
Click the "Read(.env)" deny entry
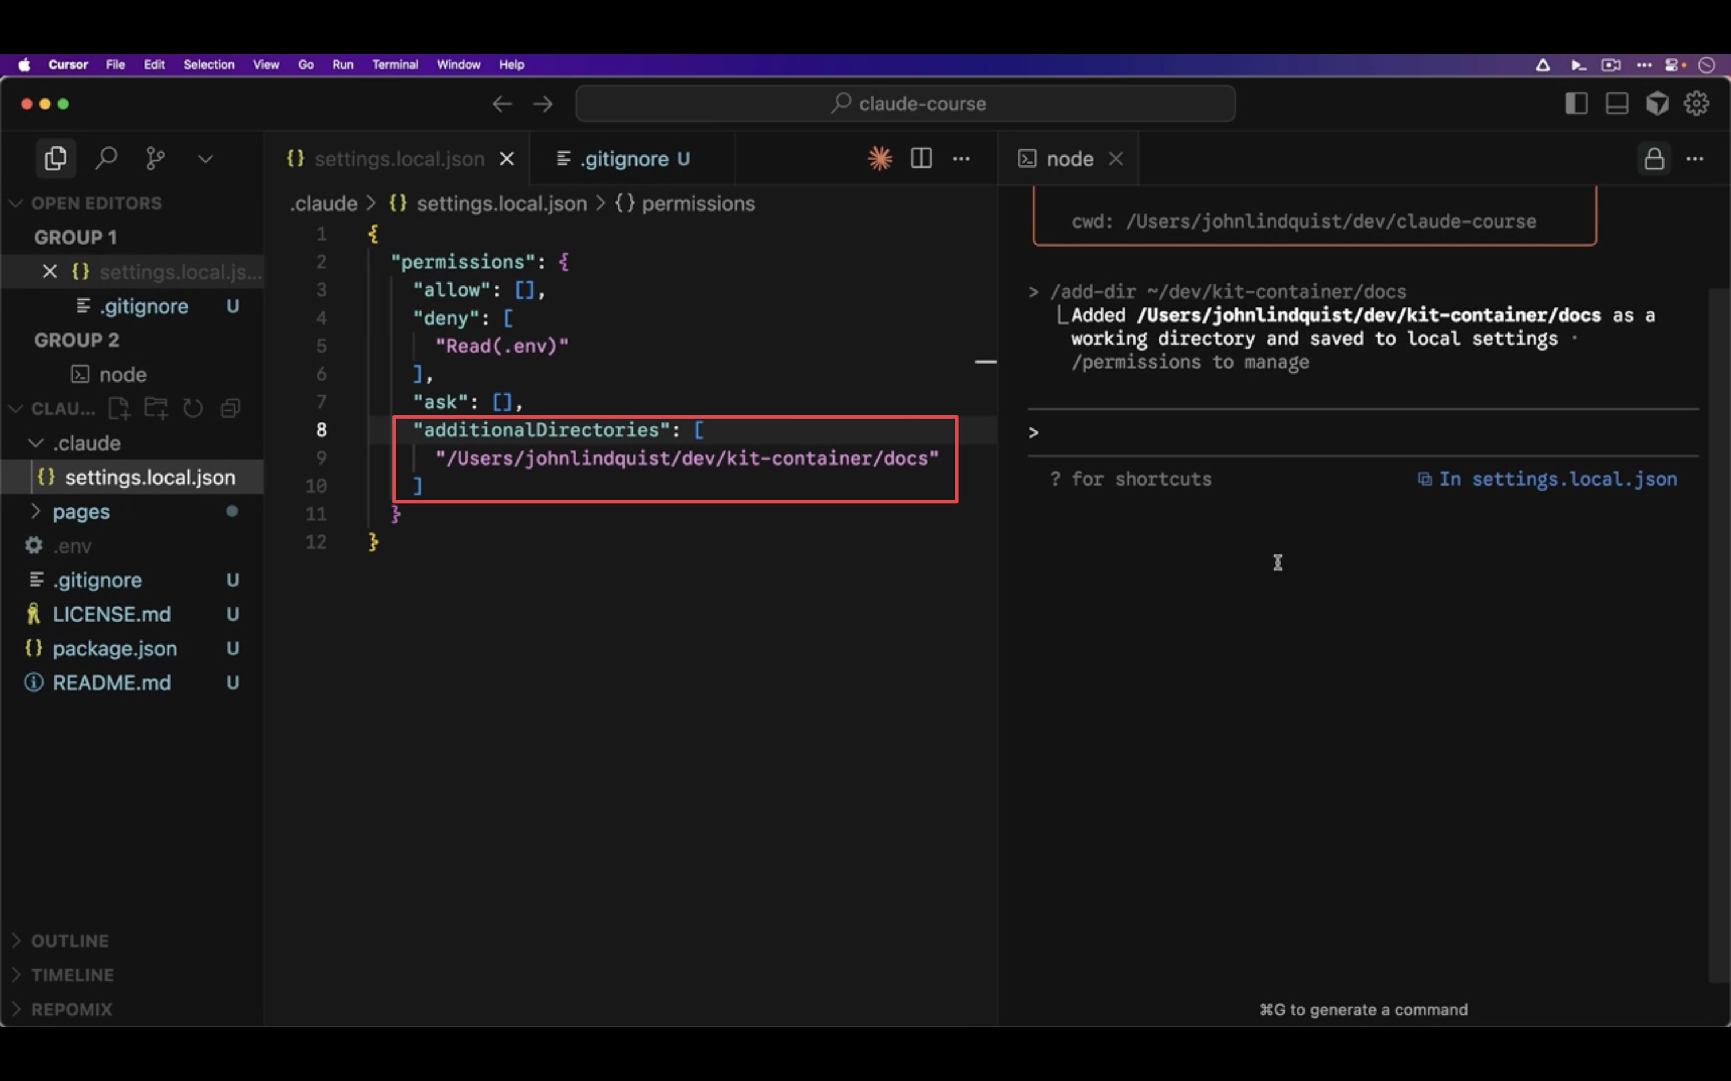point(502,346)
